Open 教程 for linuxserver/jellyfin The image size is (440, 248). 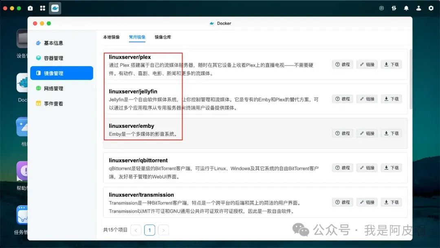click(342, 99)
